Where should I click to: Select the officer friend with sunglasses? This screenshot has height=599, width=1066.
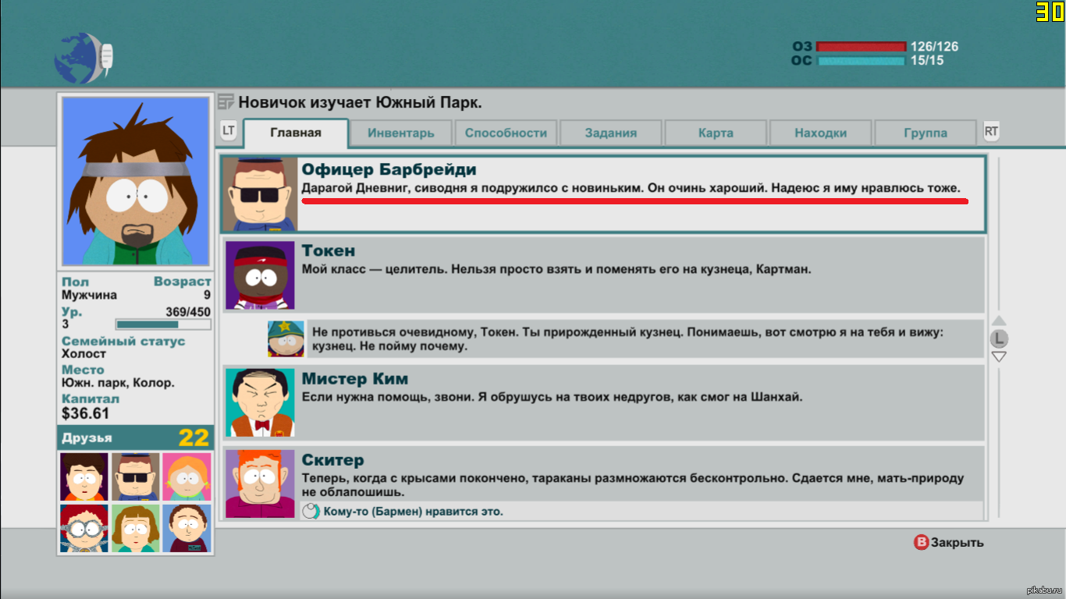pos(136,477)
